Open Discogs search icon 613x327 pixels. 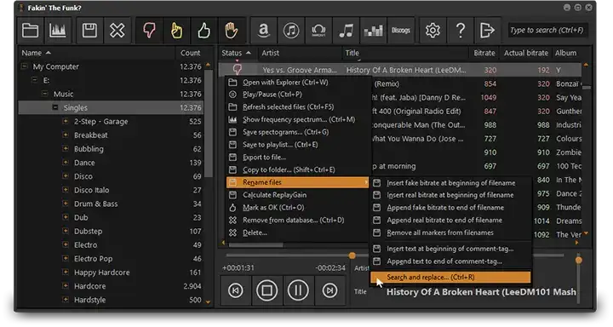click(401, 30)
